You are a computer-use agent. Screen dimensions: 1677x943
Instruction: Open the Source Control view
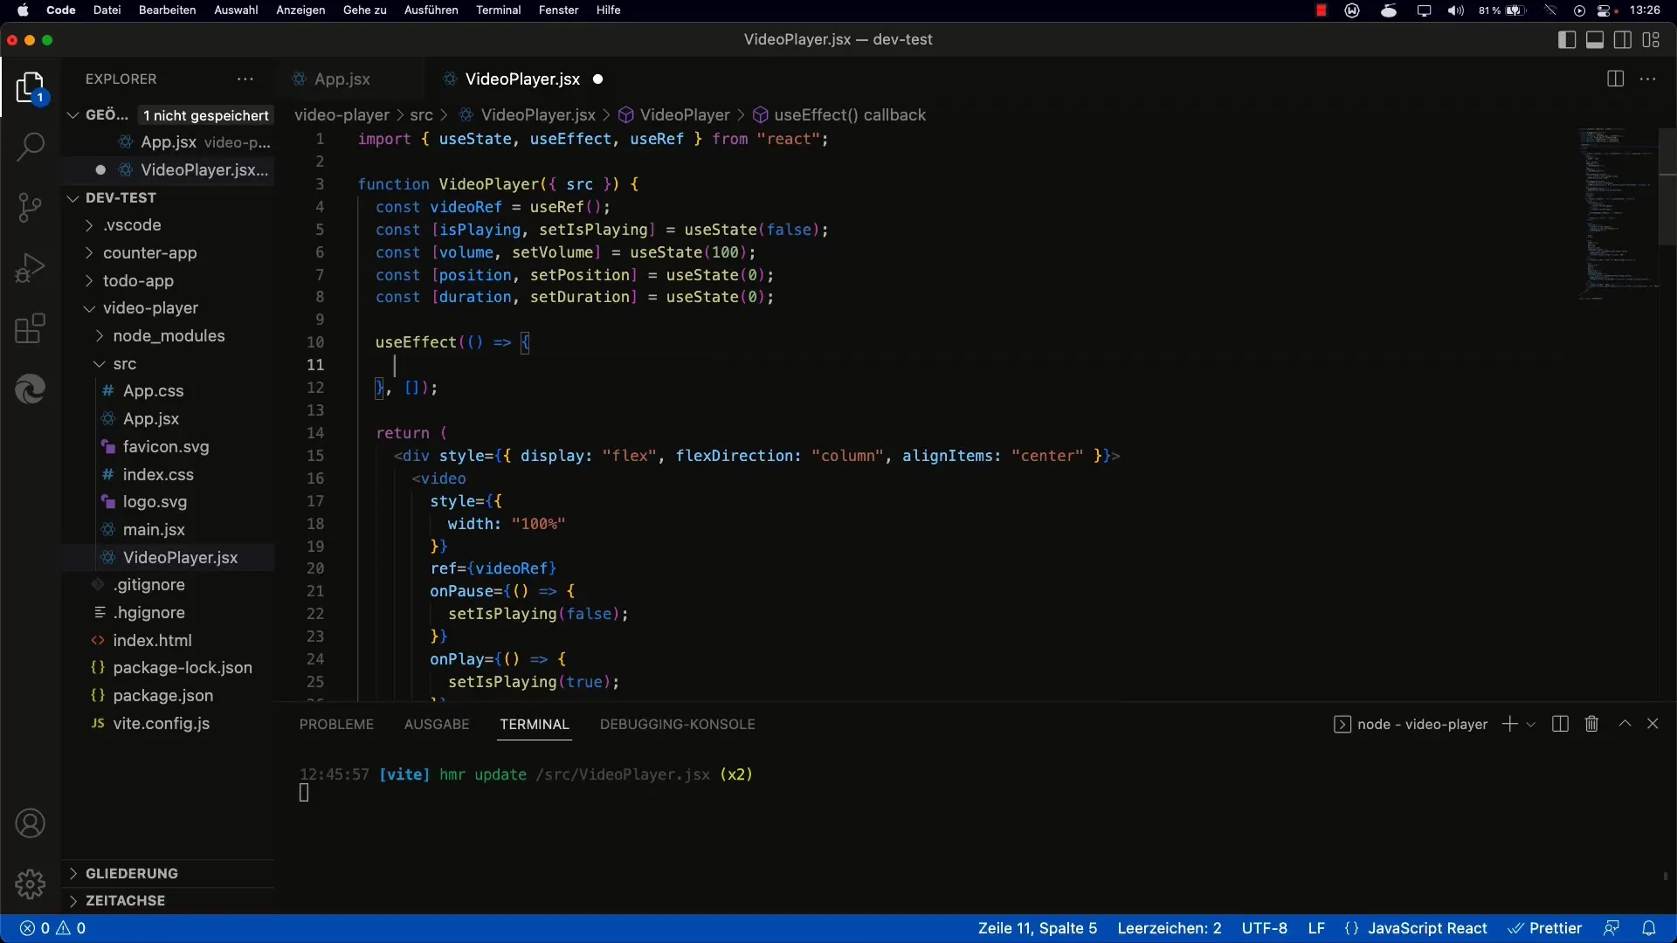coord(30,208)
